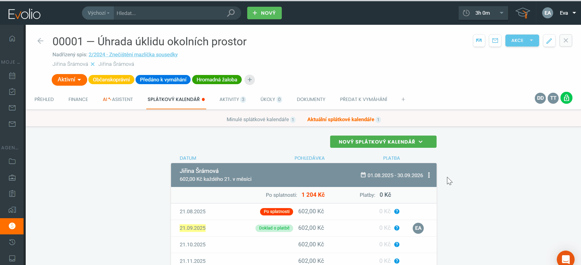
Task: Open parent file link Znečištění mazlíčka sousedky
Action: pyautogui.click(x=133, y=54)
